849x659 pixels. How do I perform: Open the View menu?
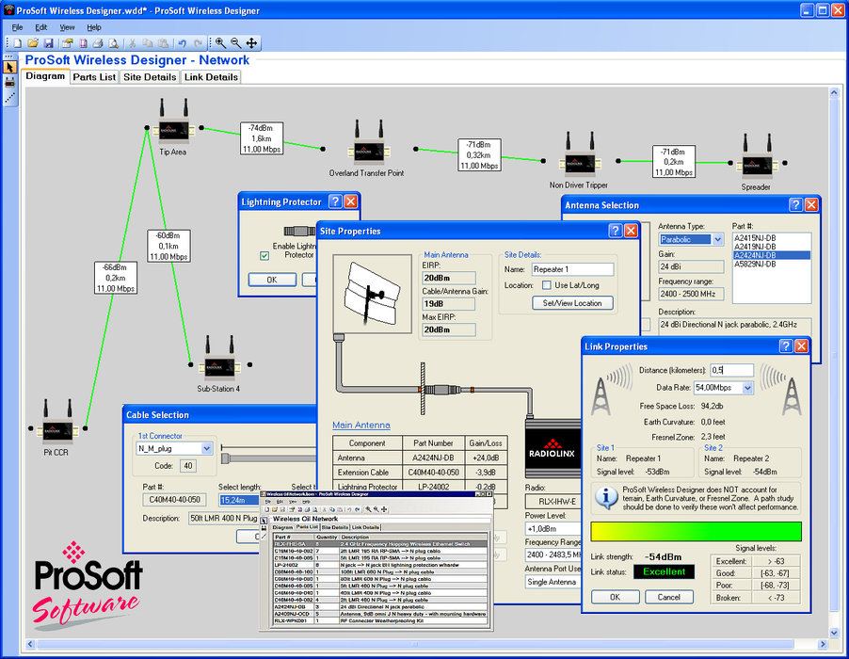(x=66, y=27)
